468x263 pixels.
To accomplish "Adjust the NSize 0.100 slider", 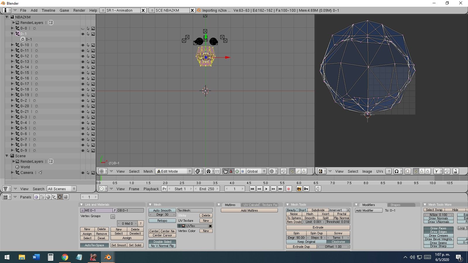I will (438, 215).
